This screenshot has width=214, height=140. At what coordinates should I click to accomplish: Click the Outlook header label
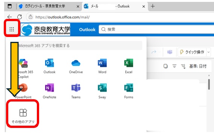(x=87, y=29)
